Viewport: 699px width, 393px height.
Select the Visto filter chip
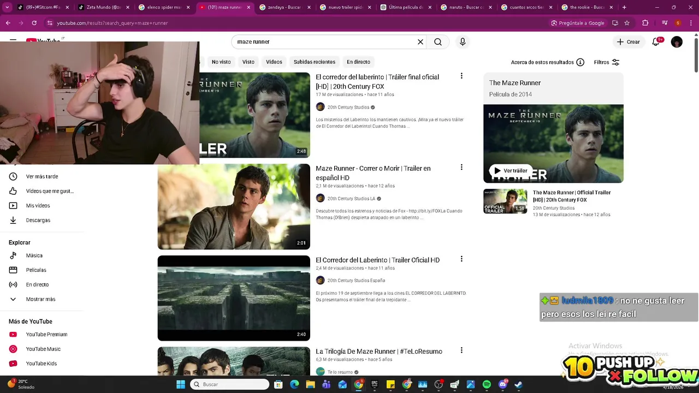248,62
